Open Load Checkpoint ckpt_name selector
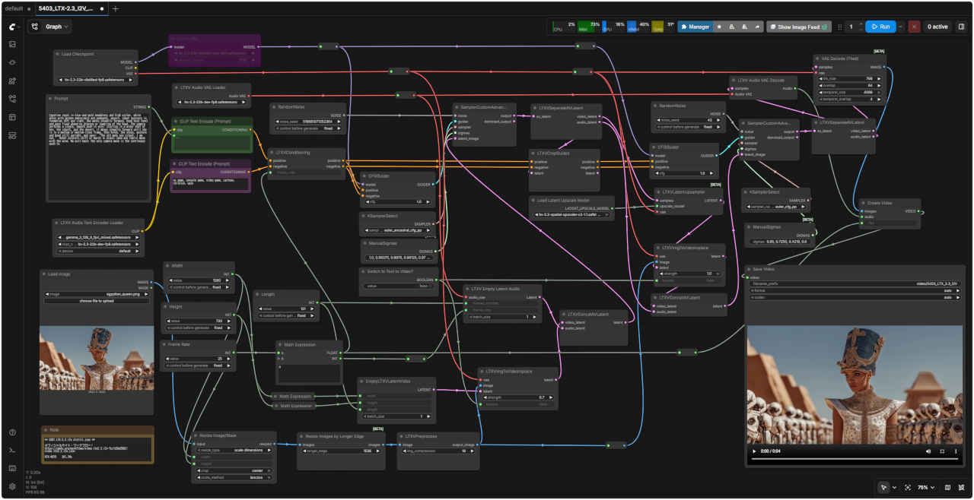This screenshot has height=500, width=974. click(96, 79)
